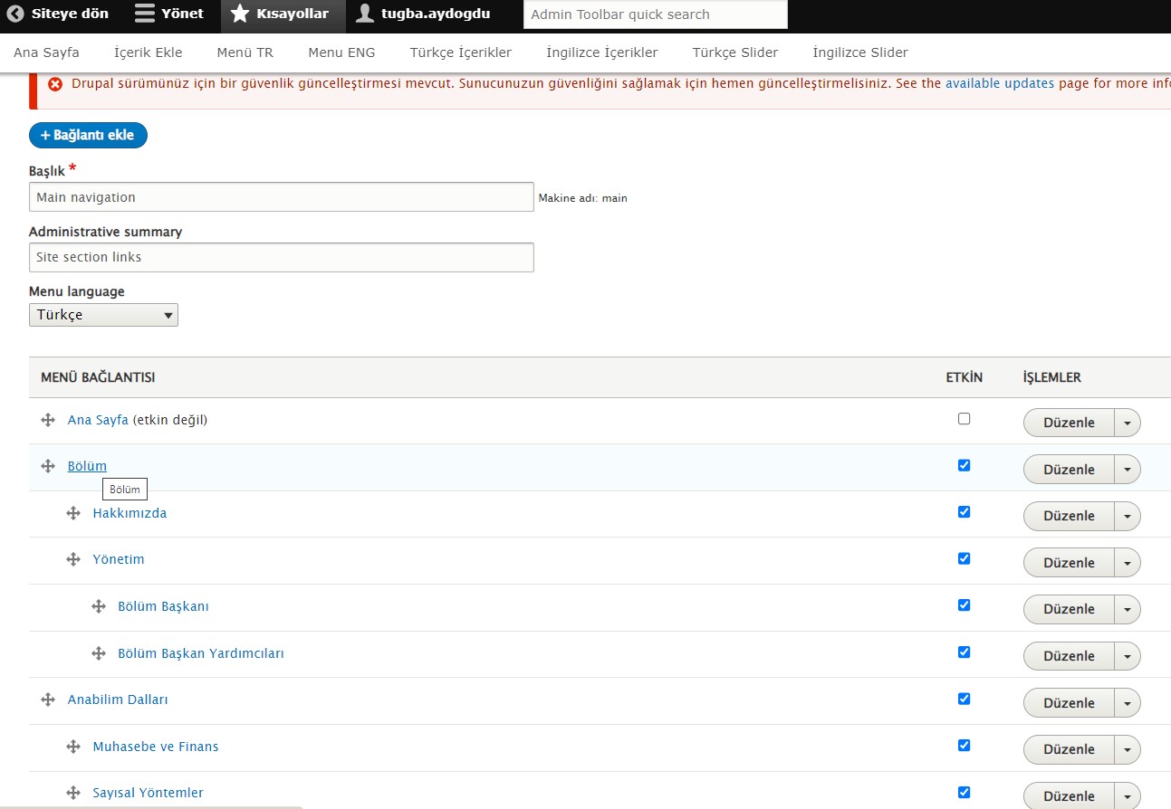The height and width of the screenshot is (809, 1171).
Task: Click Düzenle button for Ana Sayfa
Action: click(1069, 423)
